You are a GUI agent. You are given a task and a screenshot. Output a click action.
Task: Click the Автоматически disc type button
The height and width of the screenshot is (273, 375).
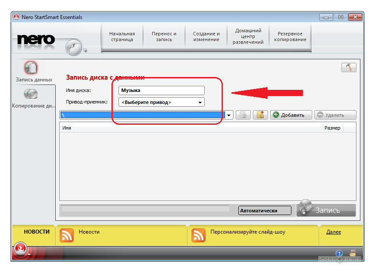[265, 211]
